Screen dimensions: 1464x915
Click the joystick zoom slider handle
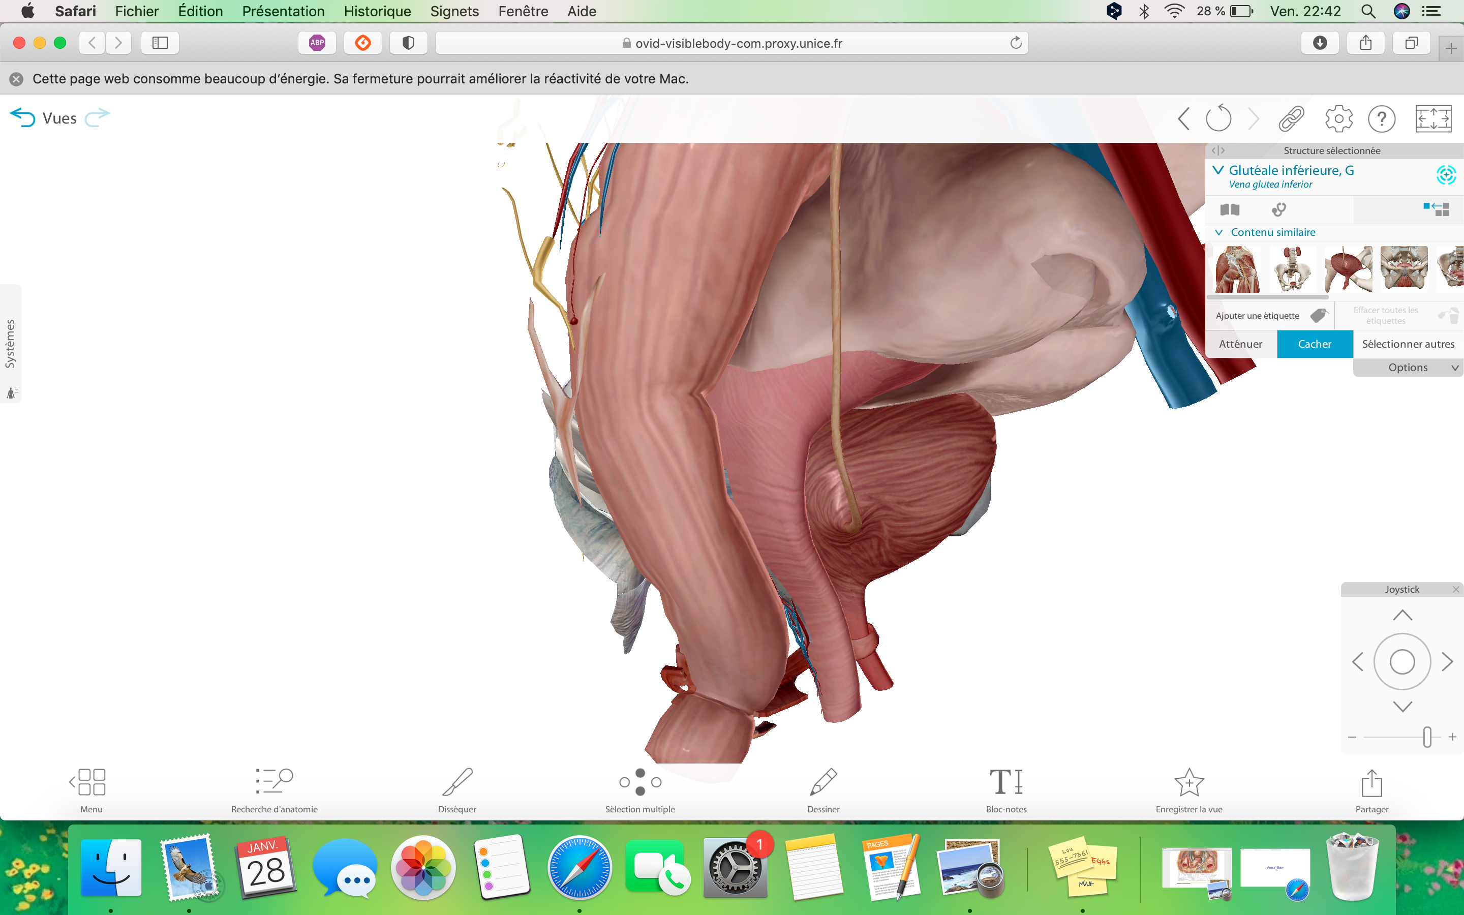click(x=1427, y=737)
